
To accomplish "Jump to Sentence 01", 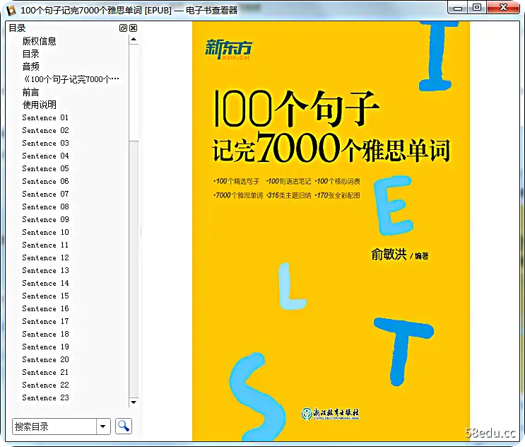I will pos(45,117).
